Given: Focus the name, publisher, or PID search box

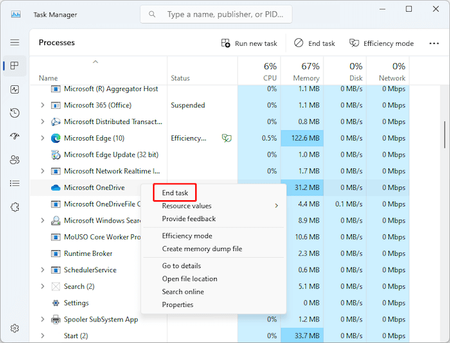Looking at the screenshot, I should pyautogui.click(x=216, y=14).
